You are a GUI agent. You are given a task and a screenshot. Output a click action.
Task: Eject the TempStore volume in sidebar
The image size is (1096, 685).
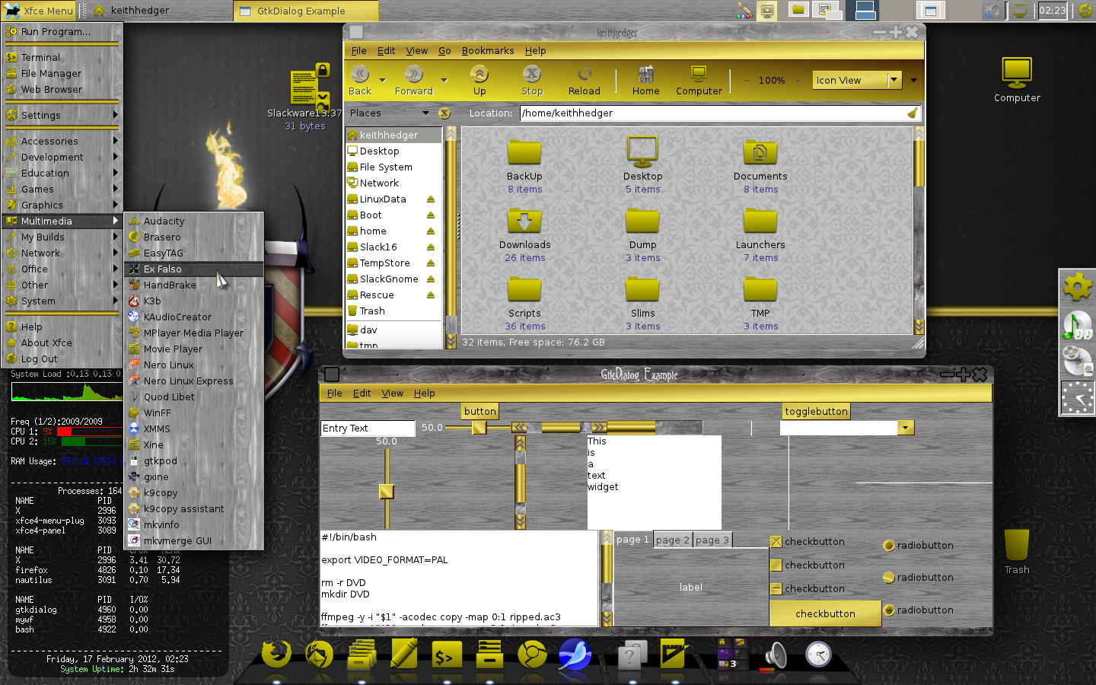(431, 263)
